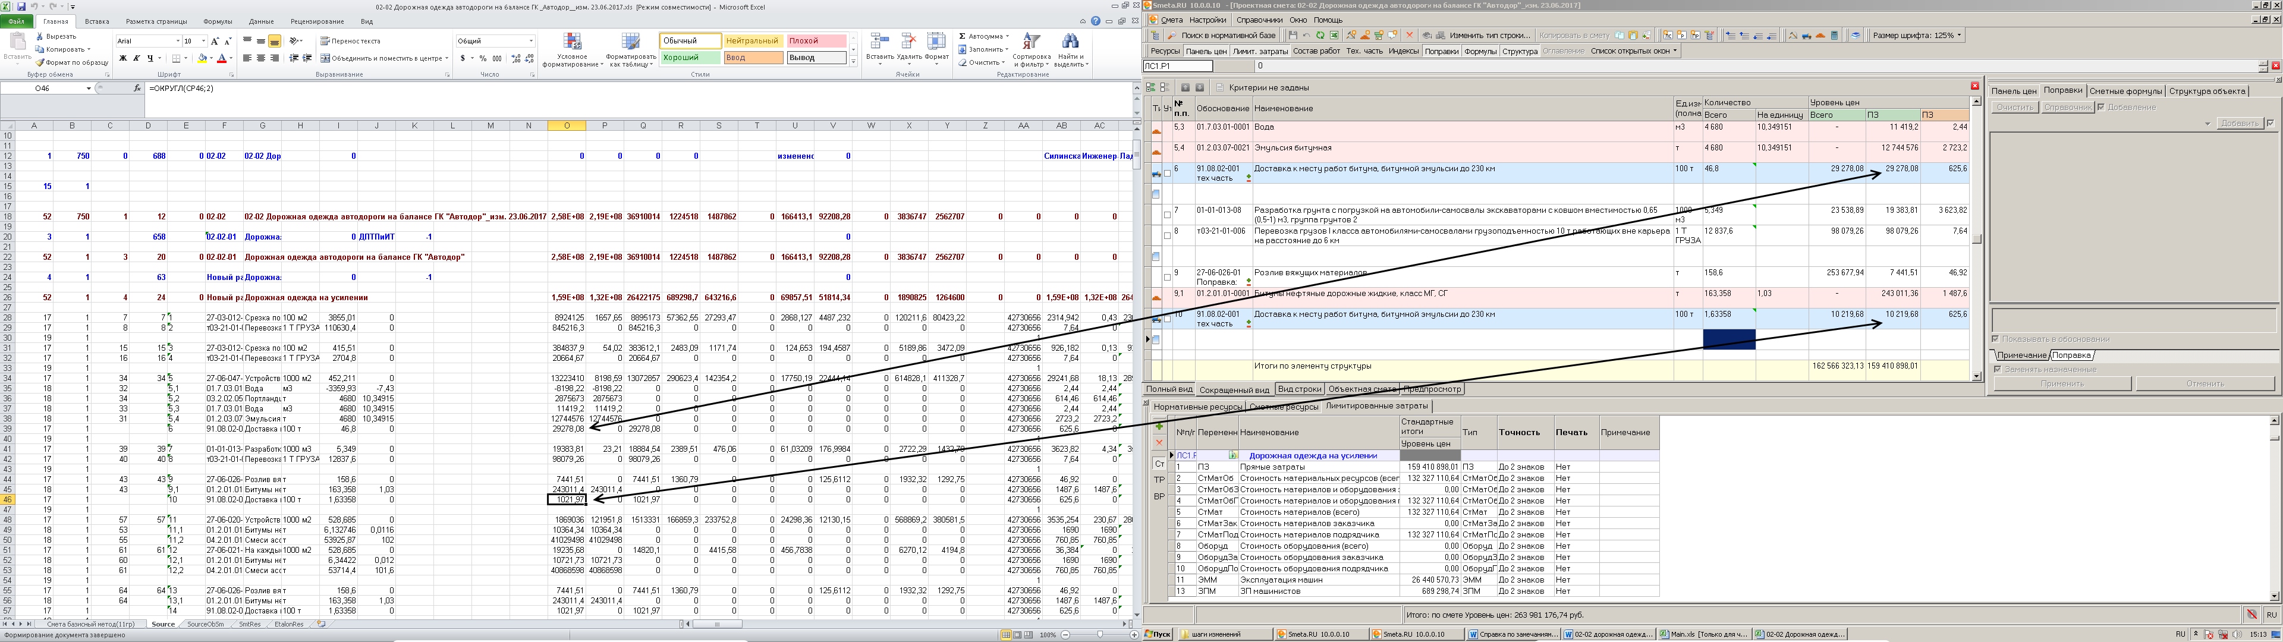Open the Список открытых окон dropdown

[1634, 52]
